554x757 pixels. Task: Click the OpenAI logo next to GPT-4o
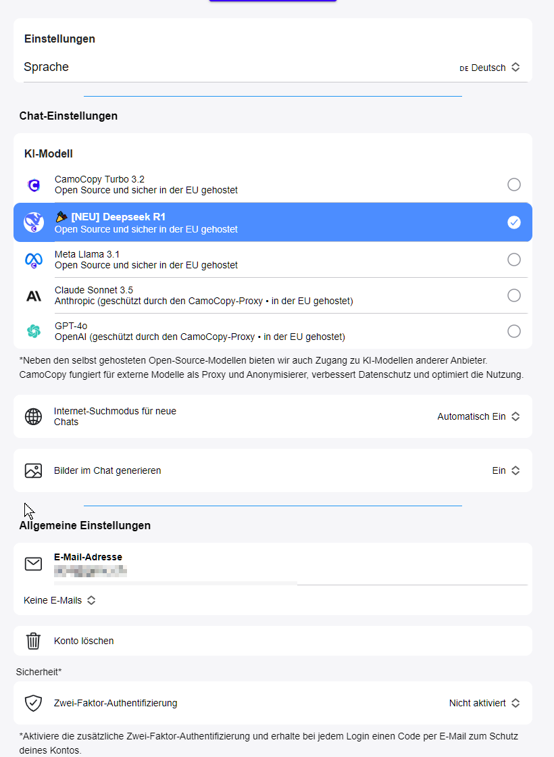coord(34,331)
